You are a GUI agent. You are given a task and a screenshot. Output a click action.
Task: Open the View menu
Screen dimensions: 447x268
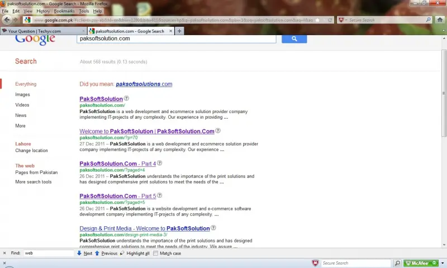pyautogui.click(x=28, y=11)
